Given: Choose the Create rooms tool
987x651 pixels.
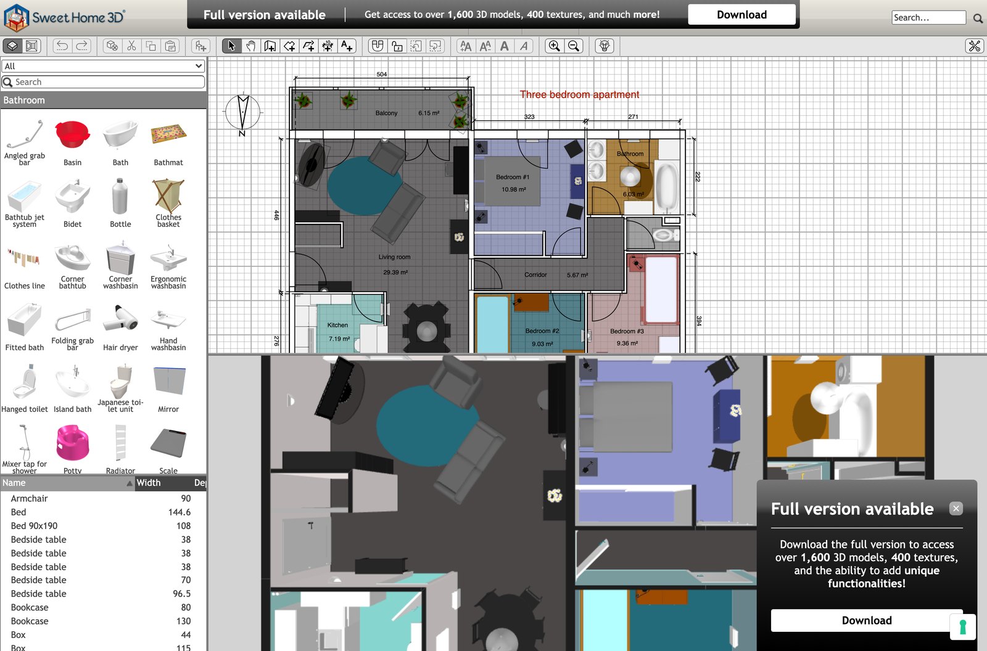Looking at the screenshot, I should click(x=289, y=46).
